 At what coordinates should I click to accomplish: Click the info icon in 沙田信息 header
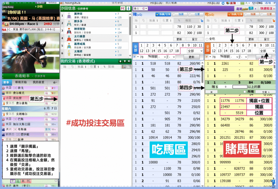(128, 8)
